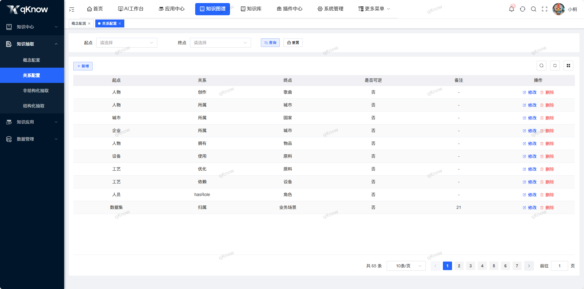Collapse 知识抽取 sidebar section
This screenshot has width=584, height=289.
[x=32, y=44]
